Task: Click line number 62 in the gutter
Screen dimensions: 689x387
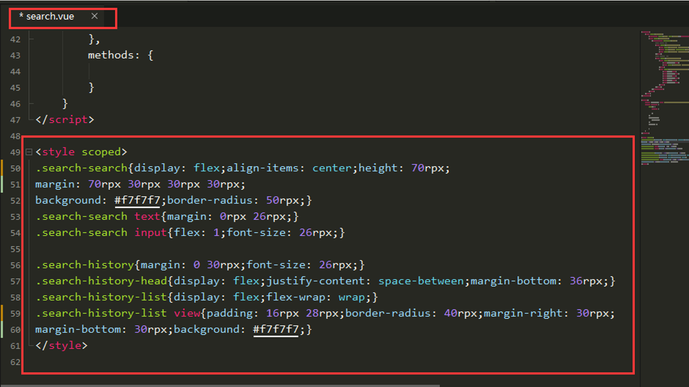Action: click(15, 362)
